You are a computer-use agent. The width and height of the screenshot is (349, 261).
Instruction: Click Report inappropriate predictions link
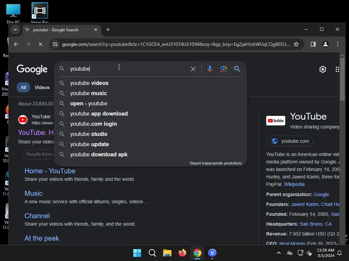coord(216,163)
